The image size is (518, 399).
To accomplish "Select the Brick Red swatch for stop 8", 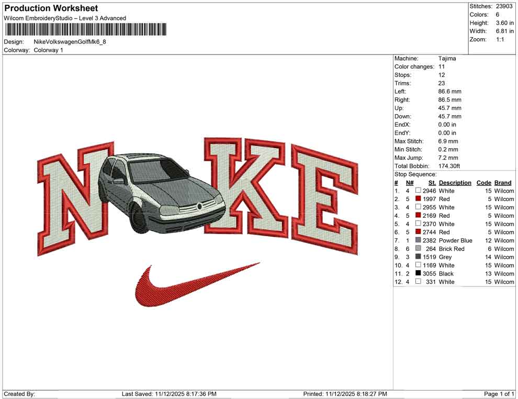I will 417,249.
